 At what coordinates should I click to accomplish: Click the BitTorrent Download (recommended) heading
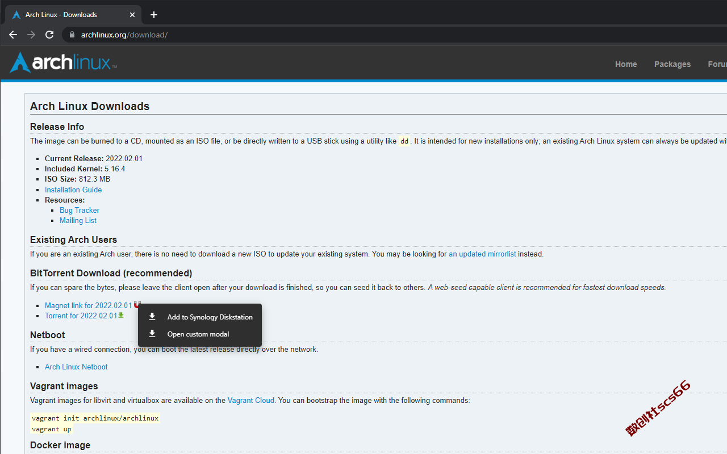pos(111,273)
